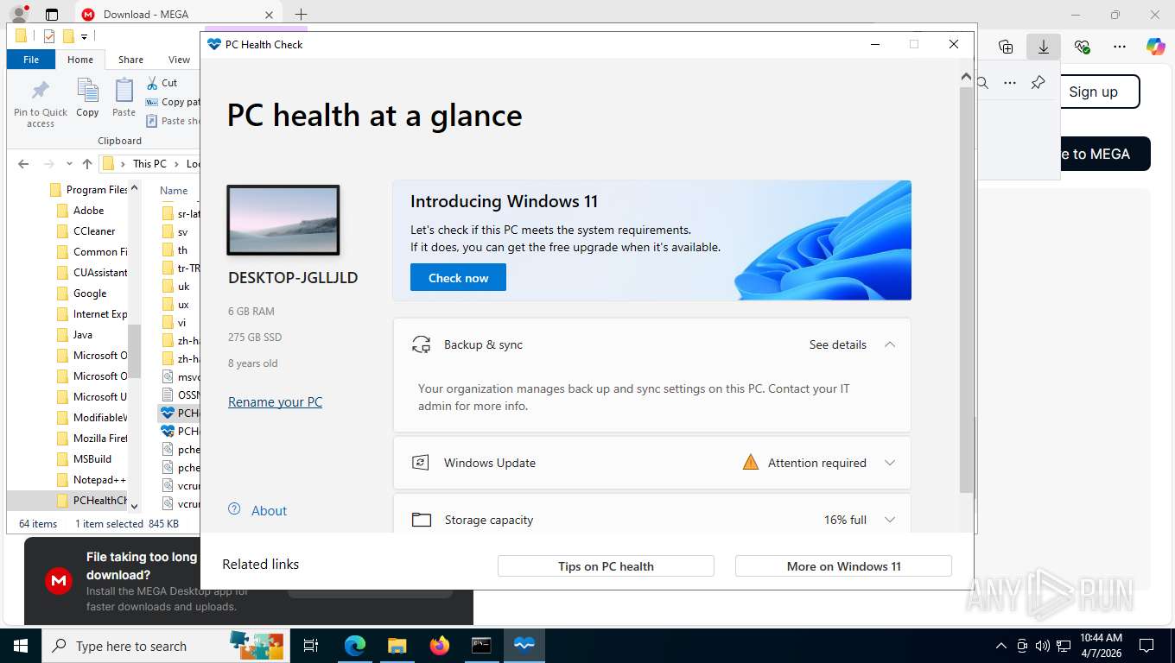1175x663 pixels.
Task: Switch to the Home ribbon tab
Action: point(80,60)
